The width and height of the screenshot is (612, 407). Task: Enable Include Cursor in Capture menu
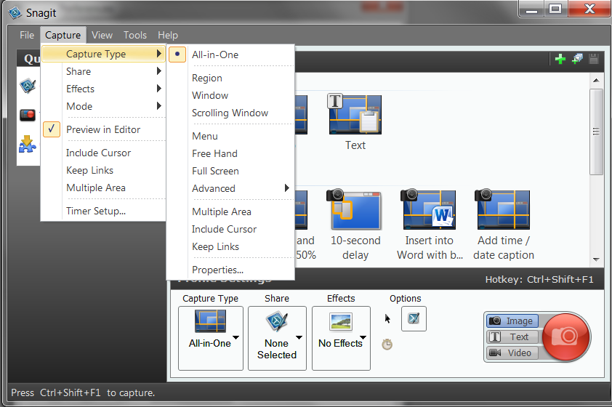pos(103,153)
